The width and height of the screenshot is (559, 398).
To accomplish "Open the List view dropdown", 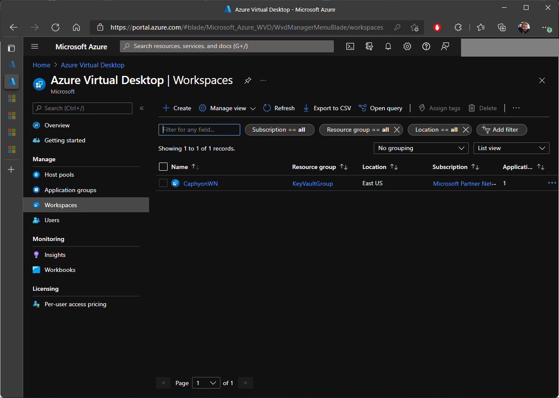I will (511, 148).
